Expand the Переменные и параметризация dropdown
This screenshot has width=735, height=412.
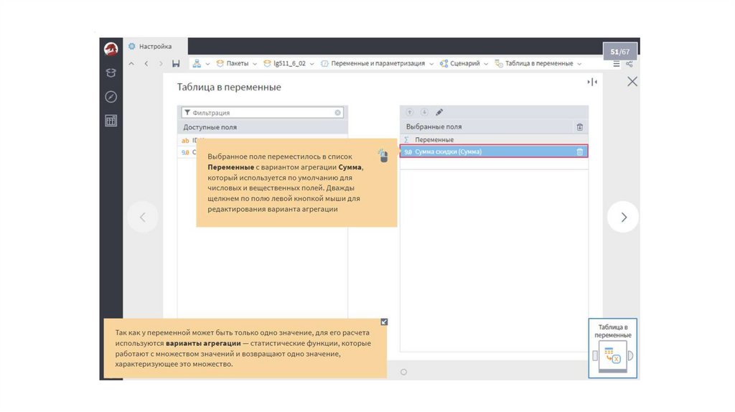pyautogui.click(x=431, y=64)
